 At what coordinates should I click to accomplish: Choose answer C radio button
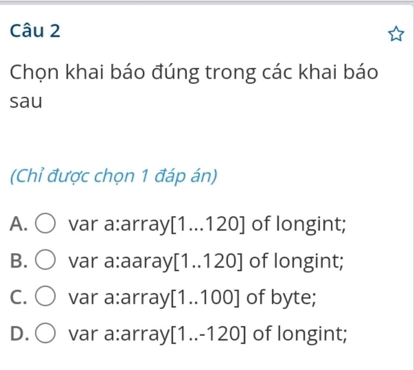(x=45, y=296)
